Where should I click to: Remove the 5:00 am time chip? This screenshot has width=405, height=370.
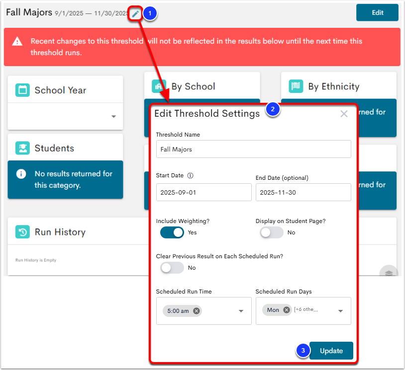(197, 311)
